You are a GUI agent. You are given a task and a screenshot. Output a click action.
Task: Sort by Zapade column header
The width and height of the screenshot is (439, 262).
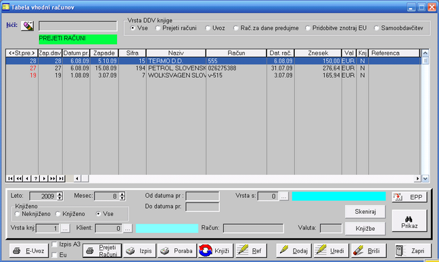point(104,53)
